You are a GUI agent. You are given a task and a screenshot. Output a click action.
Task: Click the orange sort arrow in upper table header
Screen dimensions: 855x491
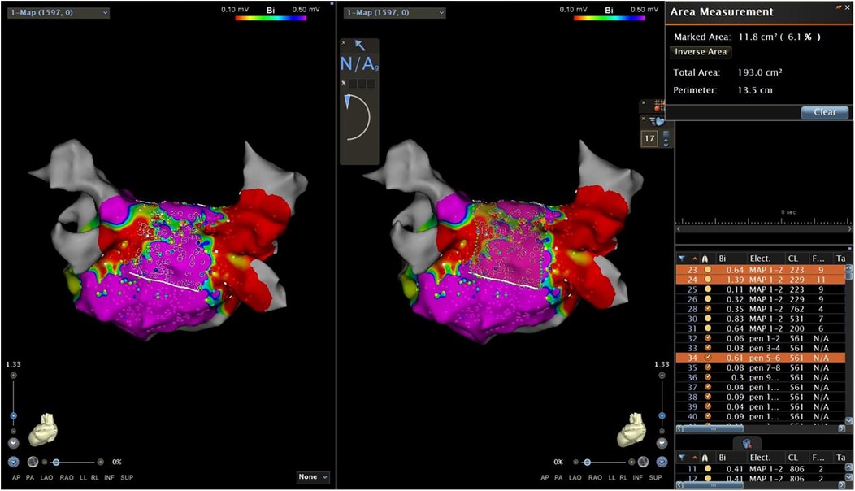(x=694, y=259)
